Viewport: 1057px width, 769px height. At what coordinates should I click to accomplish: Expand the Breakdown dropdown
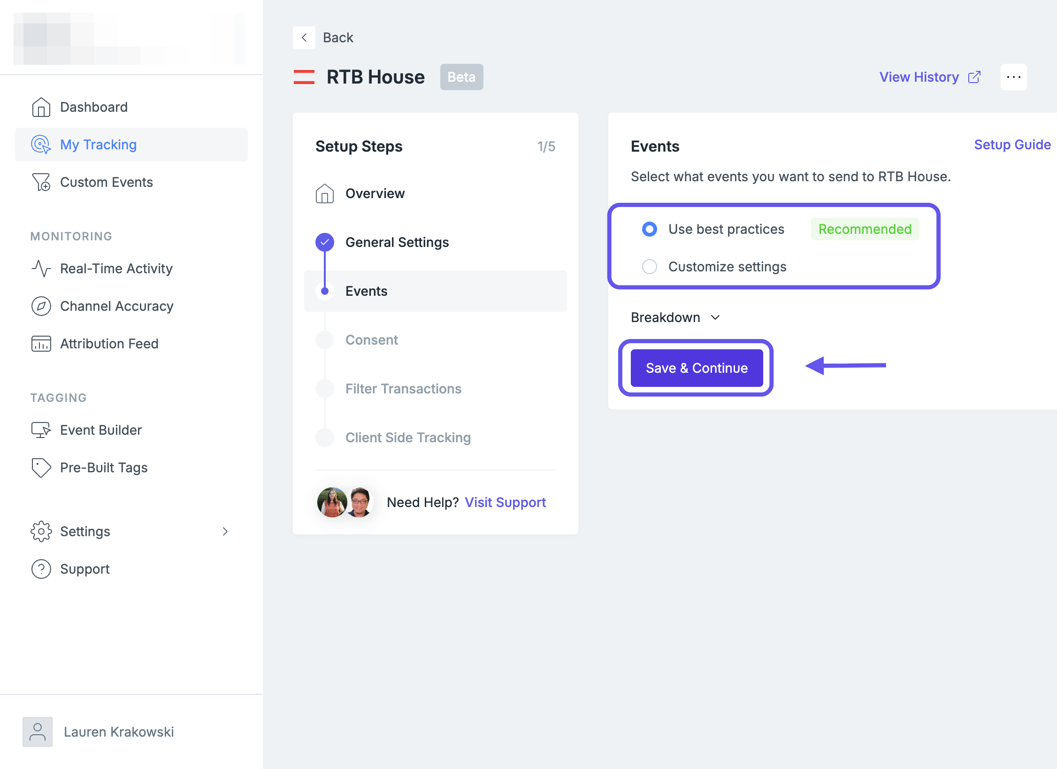click(x=675, y=317)
